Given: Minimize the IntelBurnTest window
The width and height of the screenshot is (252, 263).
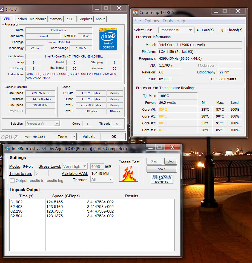Looking at the screenshot, I should tap(150, 147).
